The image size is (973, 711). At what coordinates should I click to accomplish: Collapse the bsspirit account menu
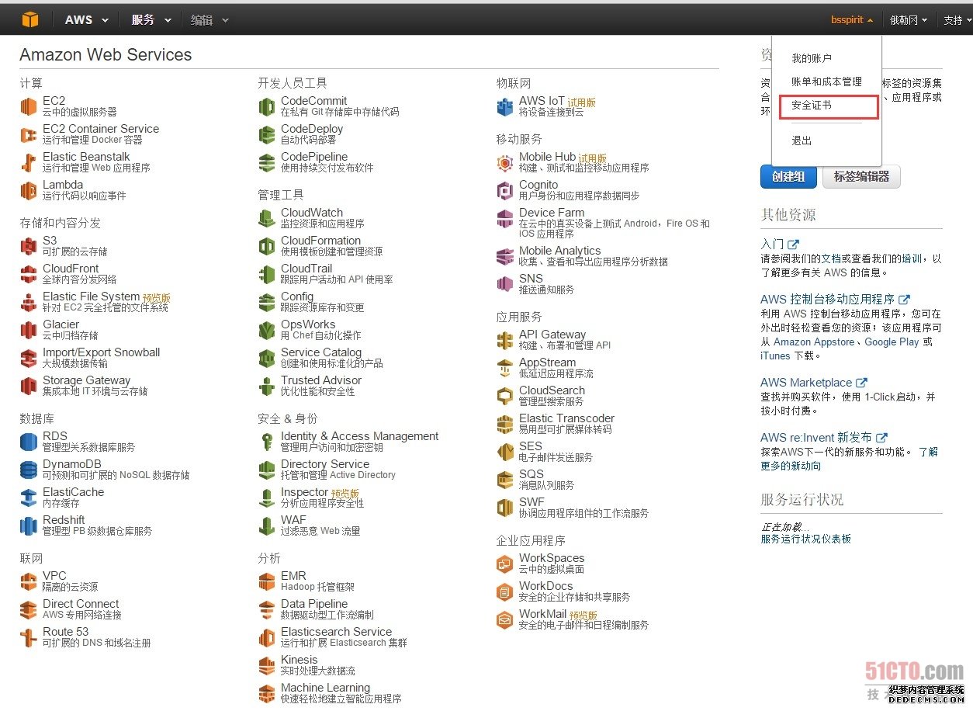[x=851, y=20]
